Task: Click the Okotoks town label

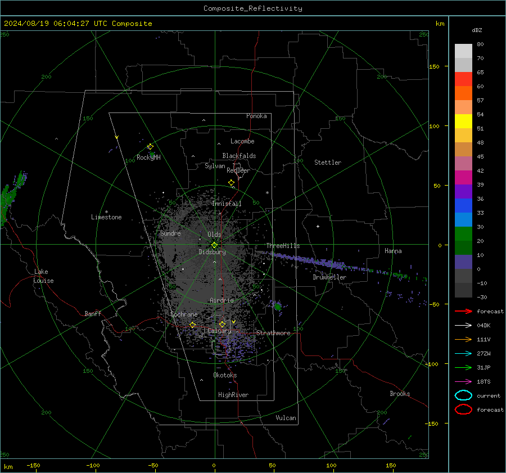Action: click(225, 375)
